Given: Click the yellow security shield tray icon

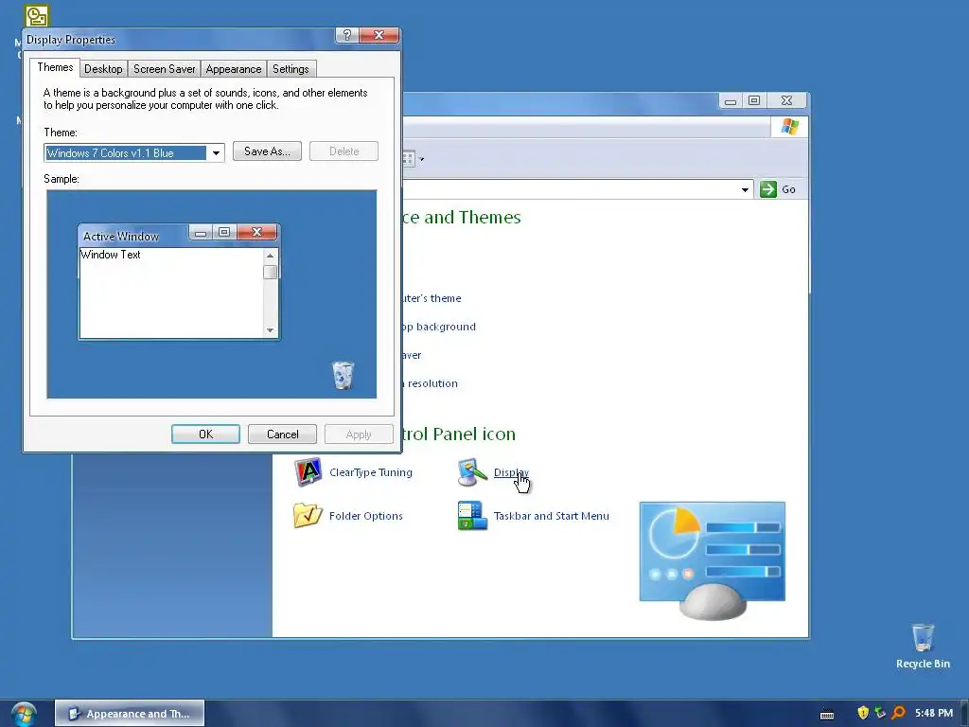Looking at the screenshot, I should [x=863, y=713].
